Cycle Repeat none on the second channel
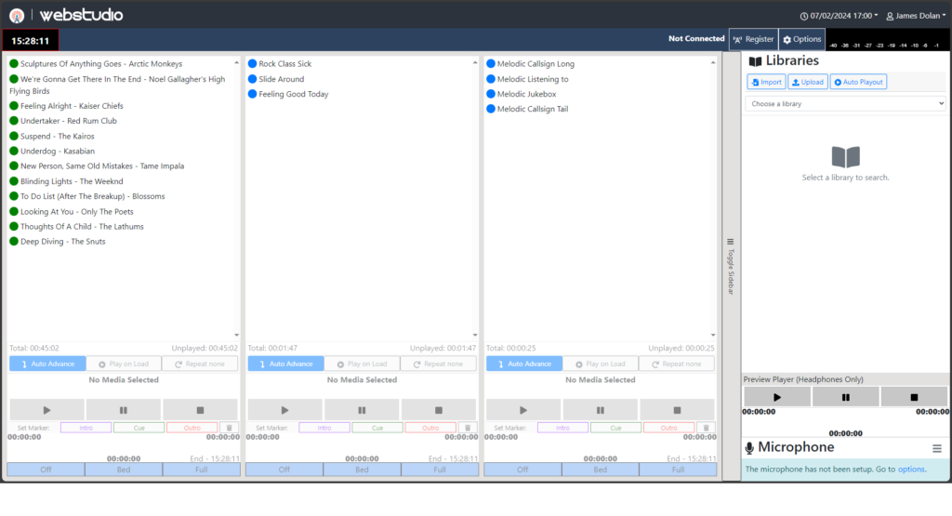Screen dimensions: 952x516 pyautogui.click(x=439, y=364)
